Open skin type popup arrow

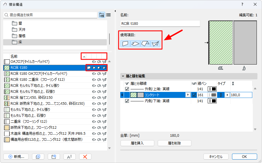(x=227, y=95)
